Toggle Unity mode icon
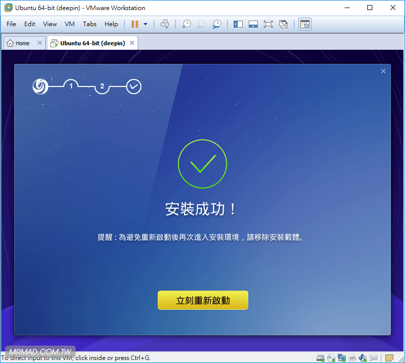Viewport: 405px width, 363px height. 283,24
